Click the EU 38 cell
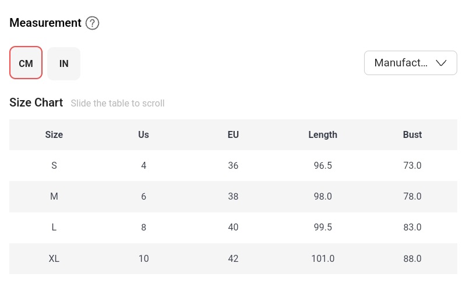The width and height of the screenshot is (466, 284). click(x=233, y=196)
